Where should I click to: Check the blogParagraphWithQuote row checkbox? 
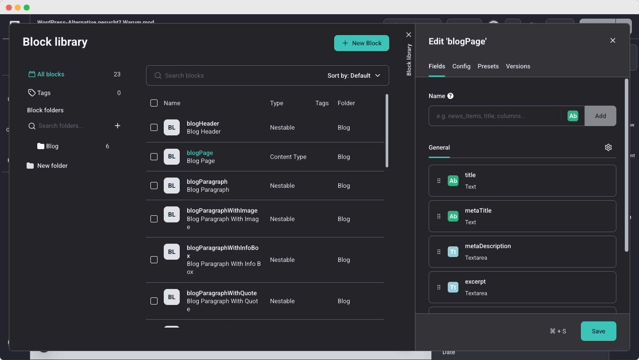click(x=154, y=301)
